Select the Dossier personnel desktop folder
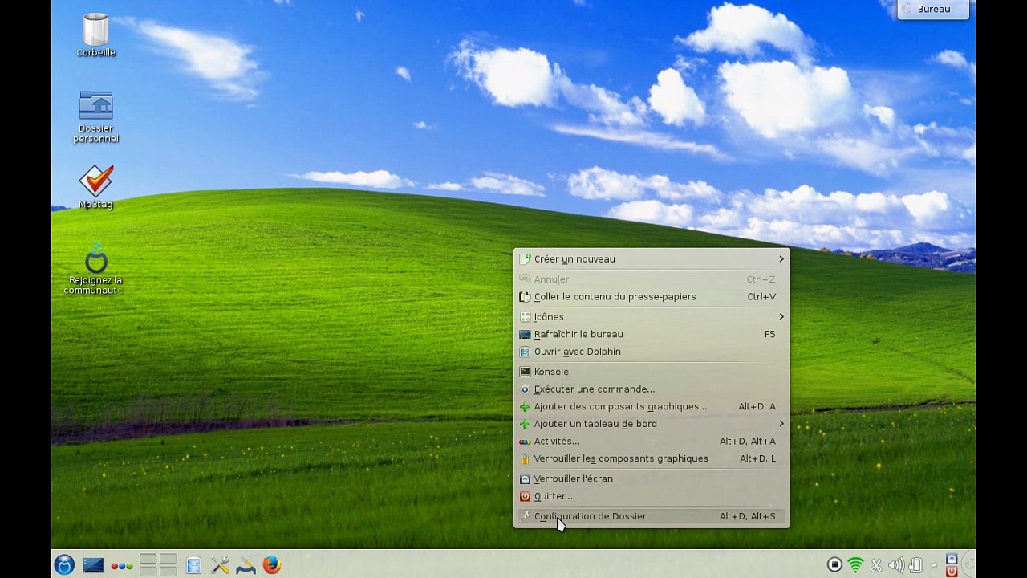This screenshot has height=578, width=1027. (95, 117)
